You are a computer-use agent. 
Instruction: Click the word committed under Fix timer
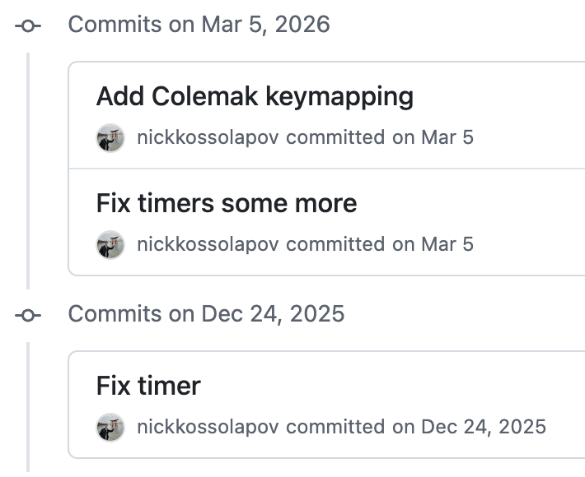click(x=335, y=427)
